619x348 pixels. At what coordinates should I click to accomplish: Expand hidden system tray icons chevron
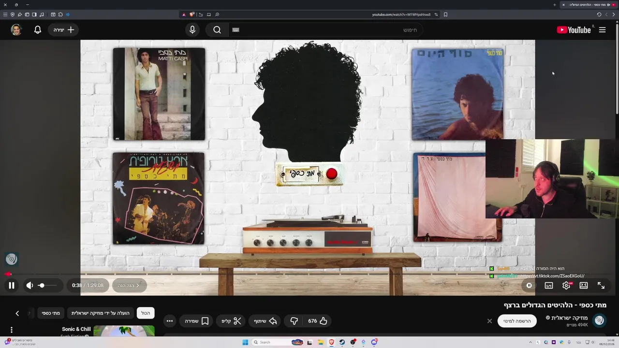click(531, 342)
